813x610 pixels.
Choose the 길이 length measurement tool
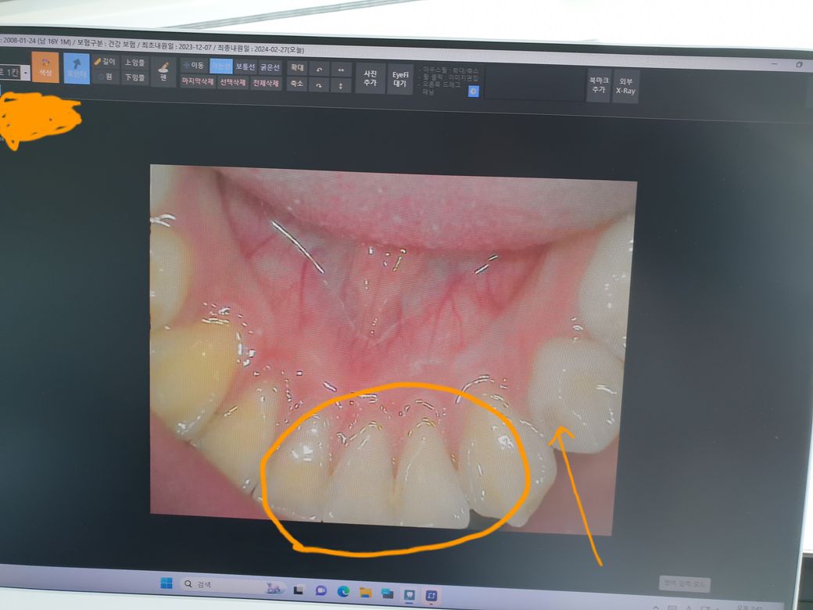106,62
